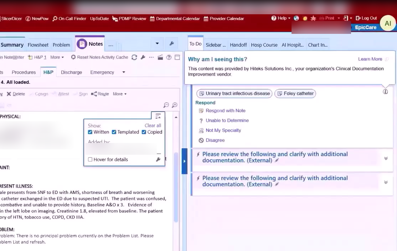The image size is (397, 251).
Task: Select the Foley catheter chip
Action: pos(295,93)
